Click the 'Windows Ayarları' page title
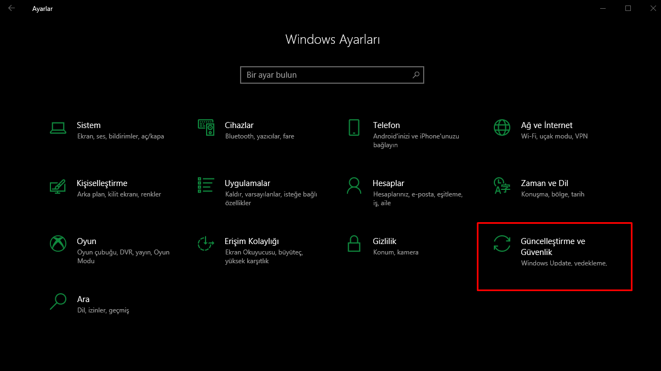Viewport: 661px width, 371px height. click(333, 39)
